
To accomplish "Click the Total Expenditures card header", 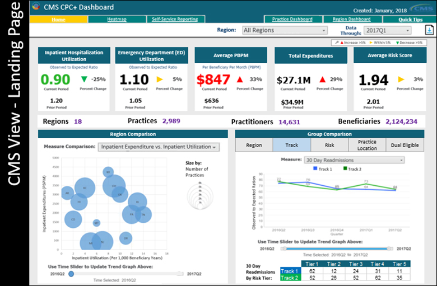I will [x=311, y=55].
